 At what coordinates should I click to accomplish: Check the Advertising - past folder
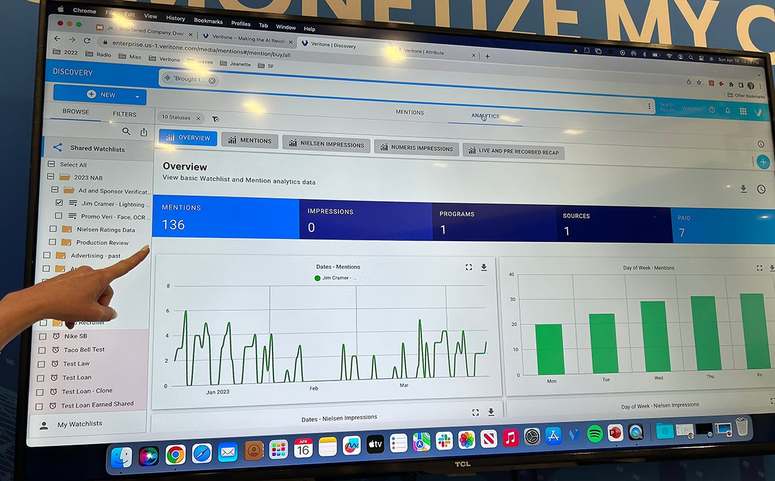click(x=46, y=255)
